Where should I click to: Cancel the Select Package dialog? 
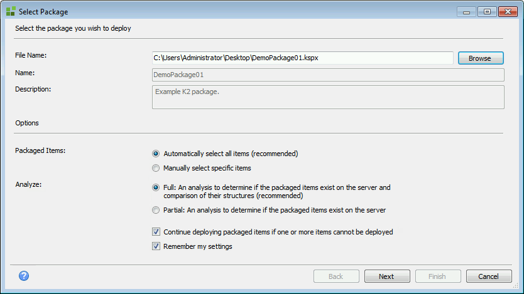[488, 276]
